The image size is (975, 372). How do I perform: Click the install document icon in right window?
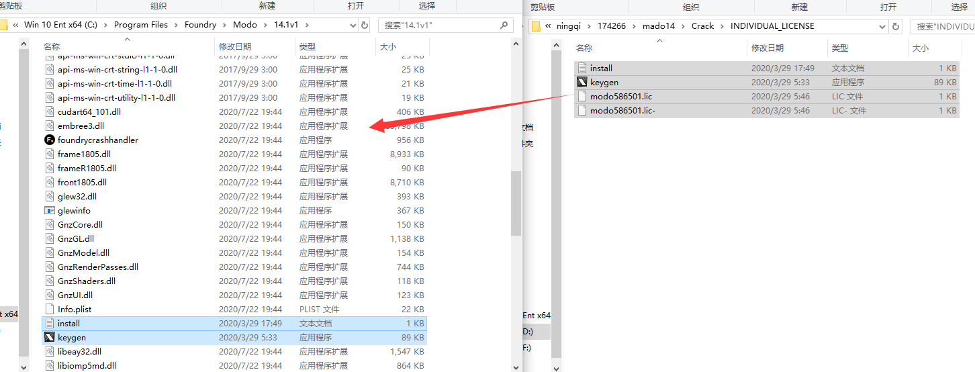582,68
